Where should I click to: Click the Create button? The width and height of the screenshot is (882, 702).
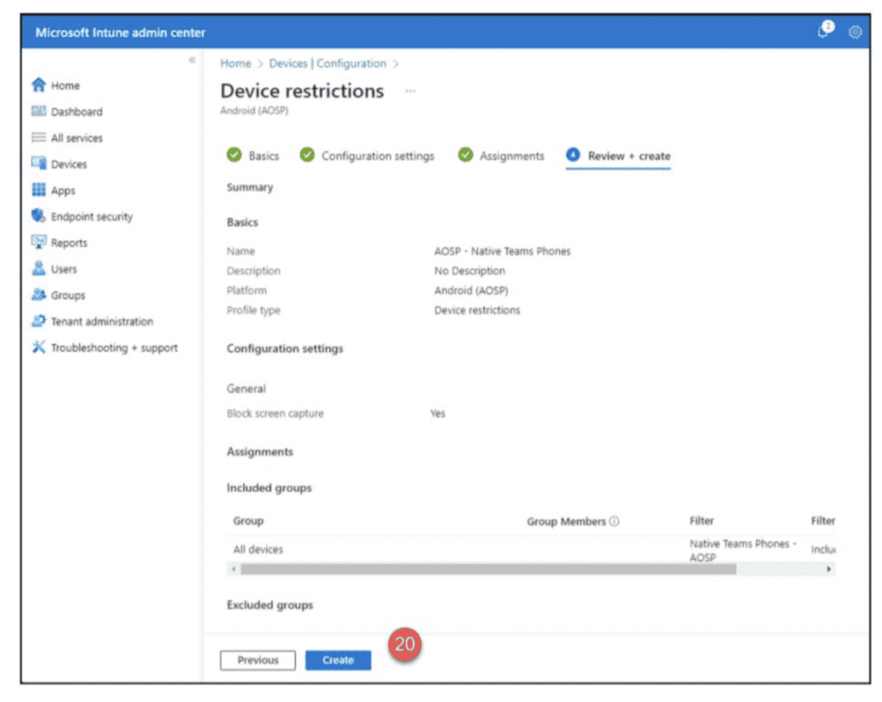pos(338,660)
